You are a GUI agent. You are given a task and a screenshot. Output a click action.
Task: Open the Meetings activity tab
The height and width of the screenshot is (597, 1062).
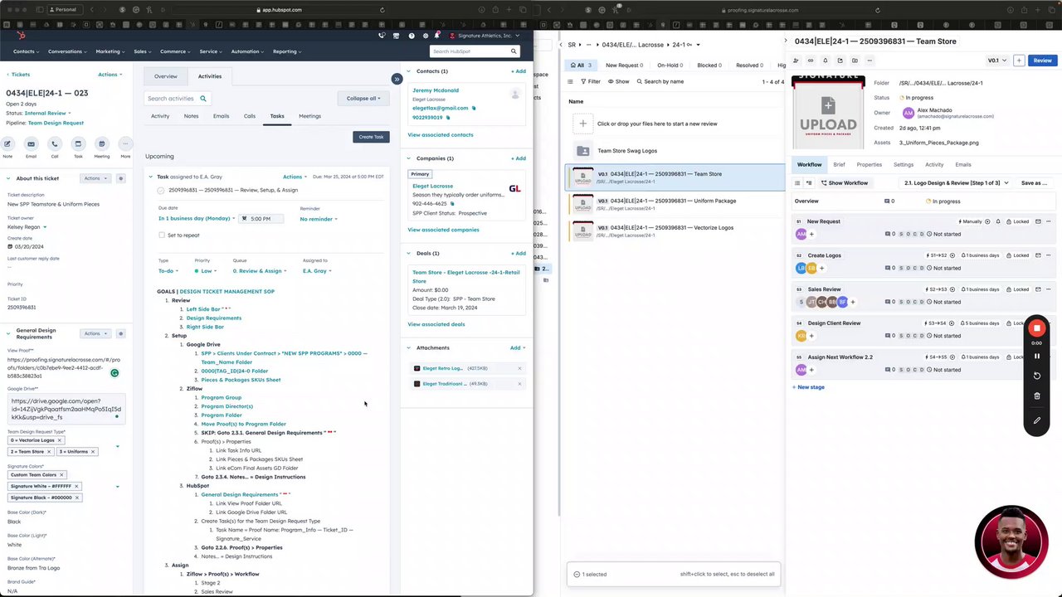[309, 116]
